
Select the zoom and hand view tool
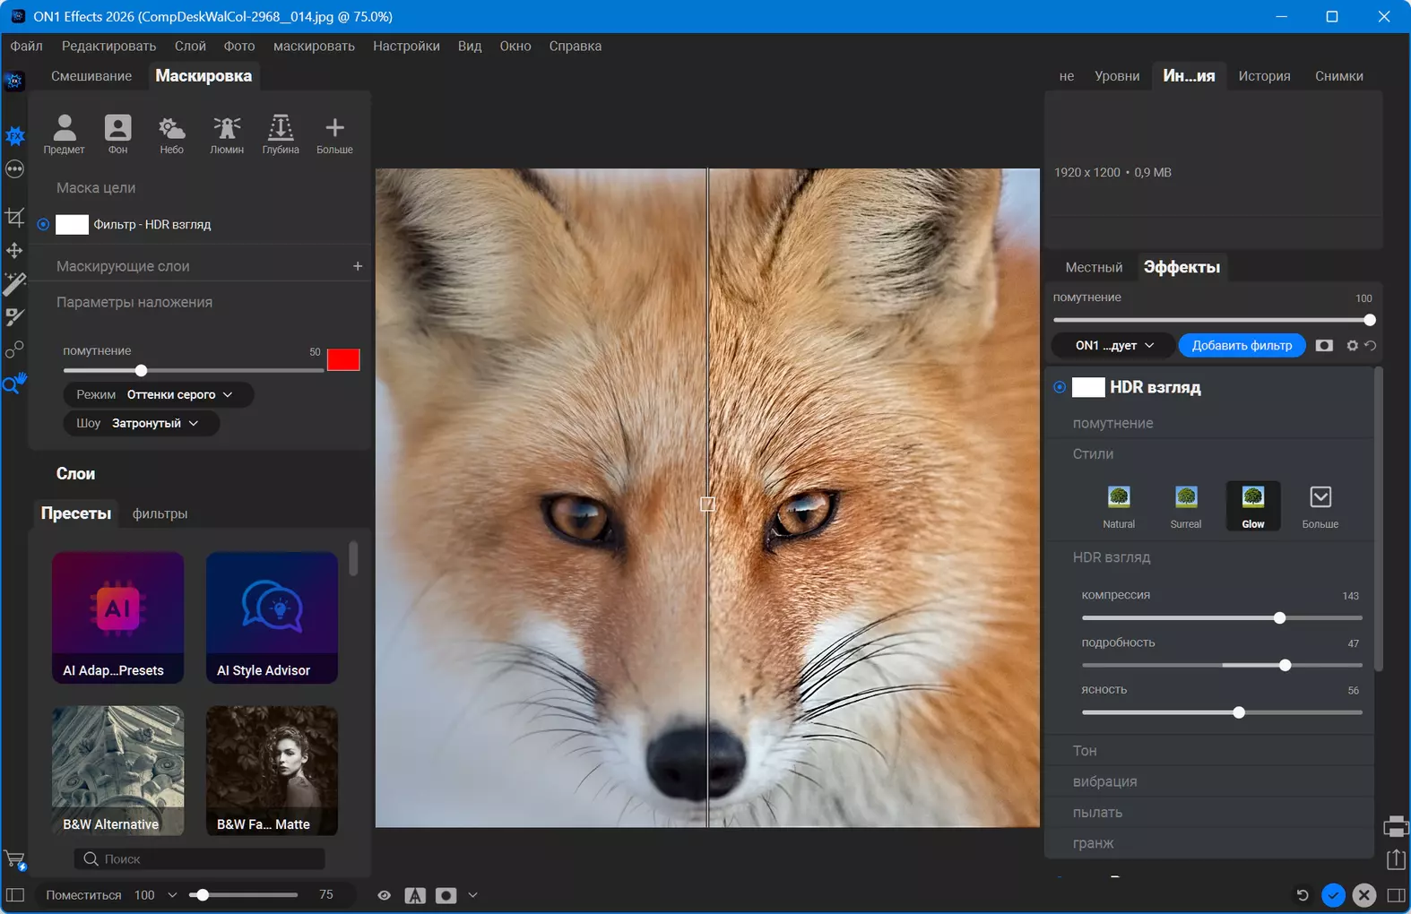(14, 384)
